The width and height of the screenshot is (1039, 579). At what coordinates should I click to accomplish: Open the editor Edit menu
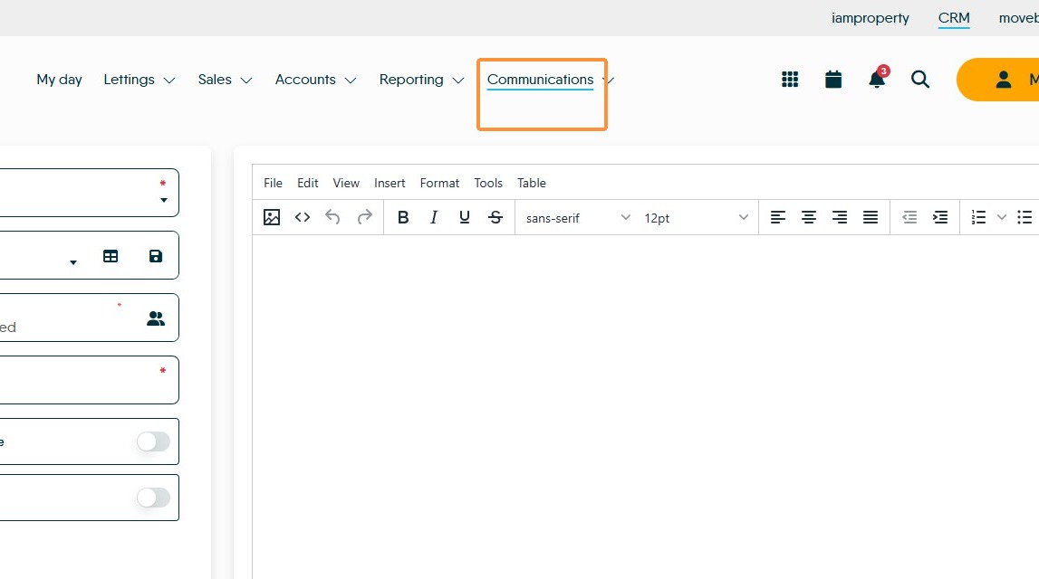(x=307, y=183)
